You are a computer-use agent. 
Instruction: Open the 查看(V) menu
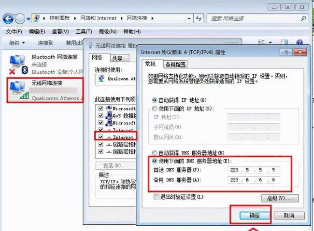point(60,31)
